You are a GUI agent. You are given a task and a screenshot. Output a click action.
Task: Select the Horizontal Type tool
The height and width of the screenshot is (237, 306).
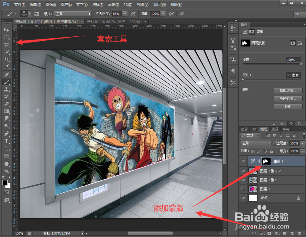(6, 141)
